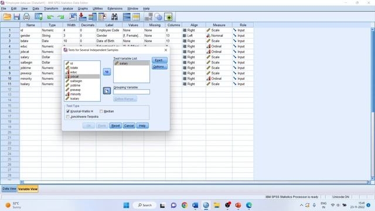The image size is (375, 211).
Task: Click the Insert cases toolbar icon
Action: pos(127,17)
